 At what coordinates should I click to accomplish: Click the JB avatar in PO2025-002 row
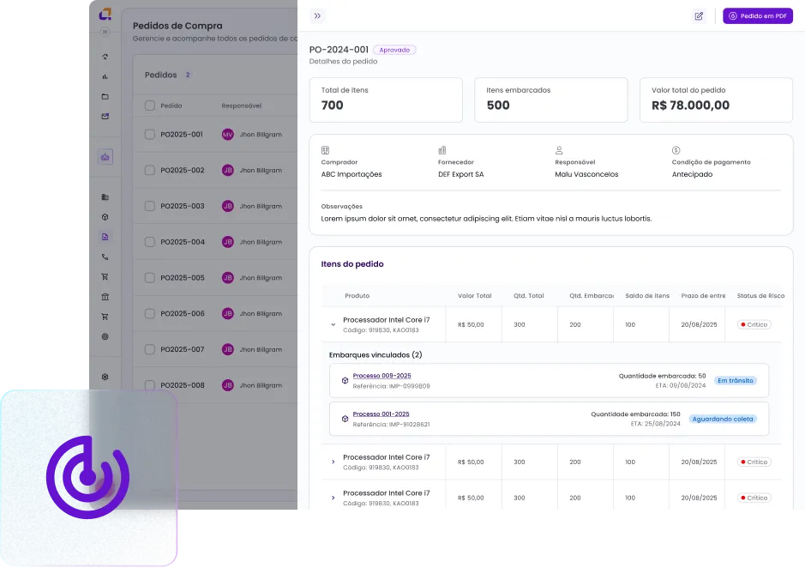pos(227,170)
